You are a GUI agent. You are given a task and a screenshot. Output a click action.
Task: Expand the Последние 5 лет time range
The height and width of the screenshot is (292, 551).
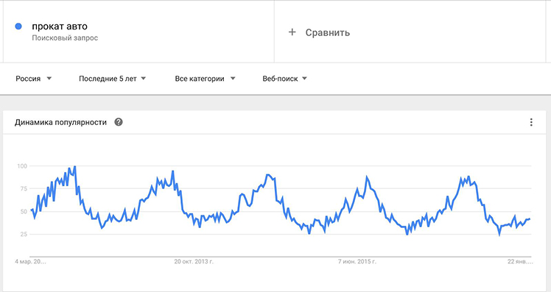coord(112,79)
